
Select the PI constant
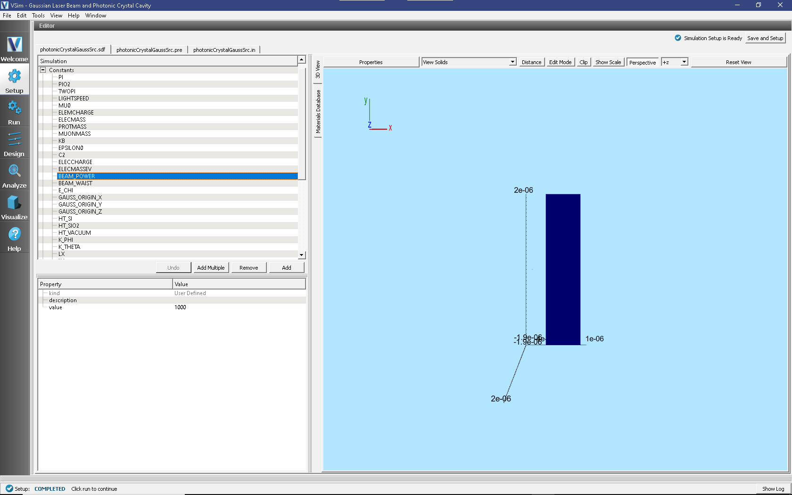61,77
